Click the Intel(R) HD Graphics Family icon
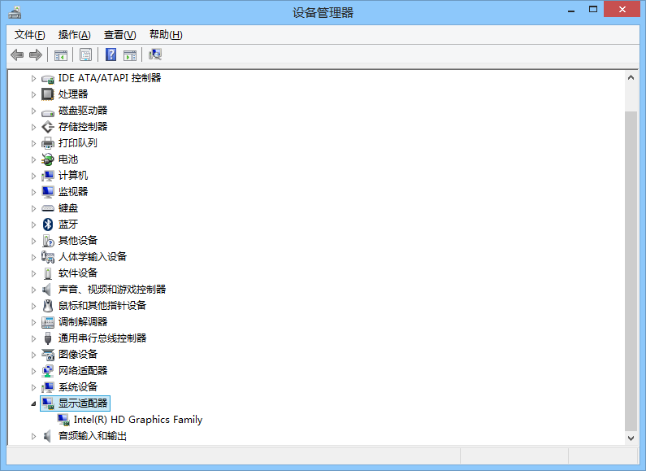 click(x=63, y=420)
